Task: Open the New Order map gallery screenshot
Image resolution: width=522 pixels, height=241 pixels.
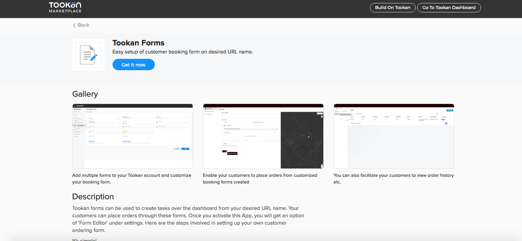Action: tap(263, 136)
